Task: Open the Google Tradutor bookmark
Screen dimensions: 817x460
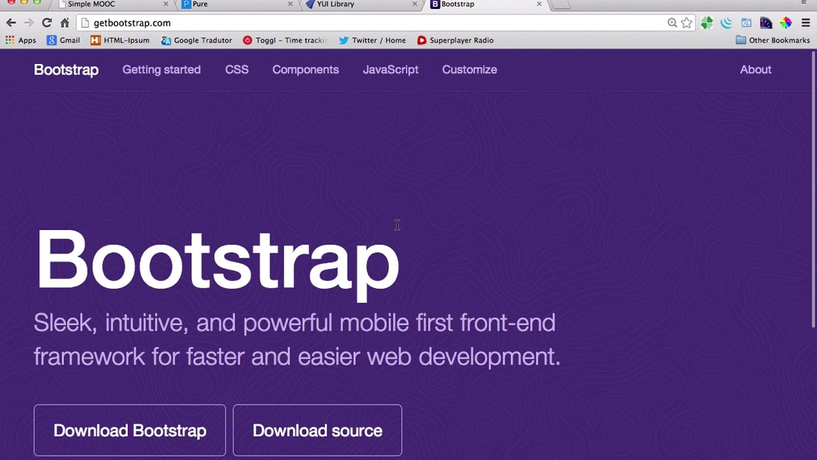Action: [197, 40]
